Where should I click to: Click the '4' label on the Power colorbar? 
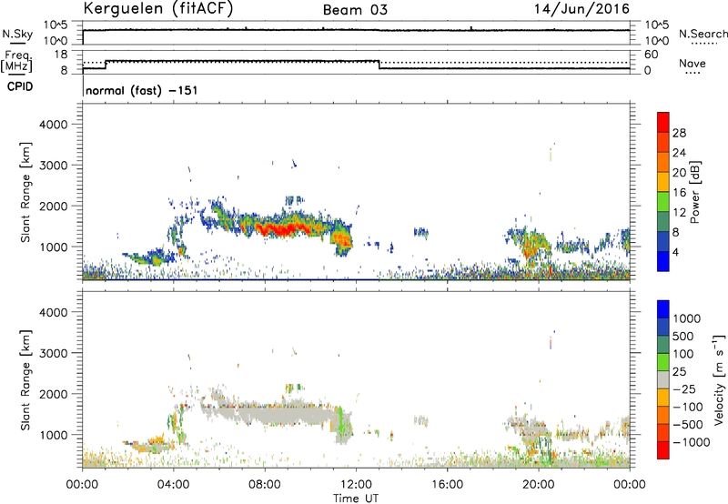click(x=675, y=252)
